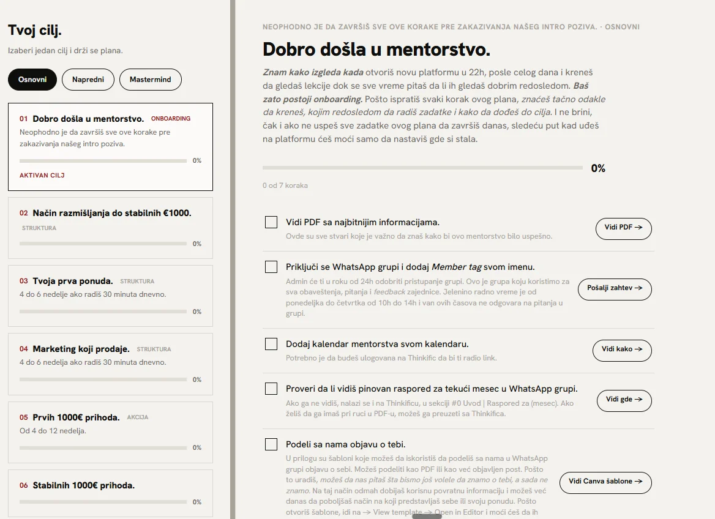This screenshot has height=519, width=715.
Task: Click the progress bar in the 'Tvoja prva ponuda' card
Action: tap(103, 312)
